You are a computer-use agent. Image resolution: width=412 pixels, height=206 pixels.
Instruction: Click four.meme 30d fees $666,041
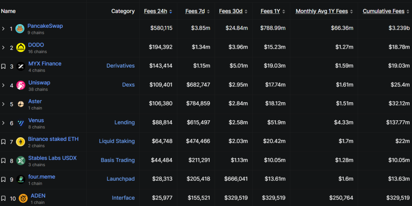click(x=236, y=179)
